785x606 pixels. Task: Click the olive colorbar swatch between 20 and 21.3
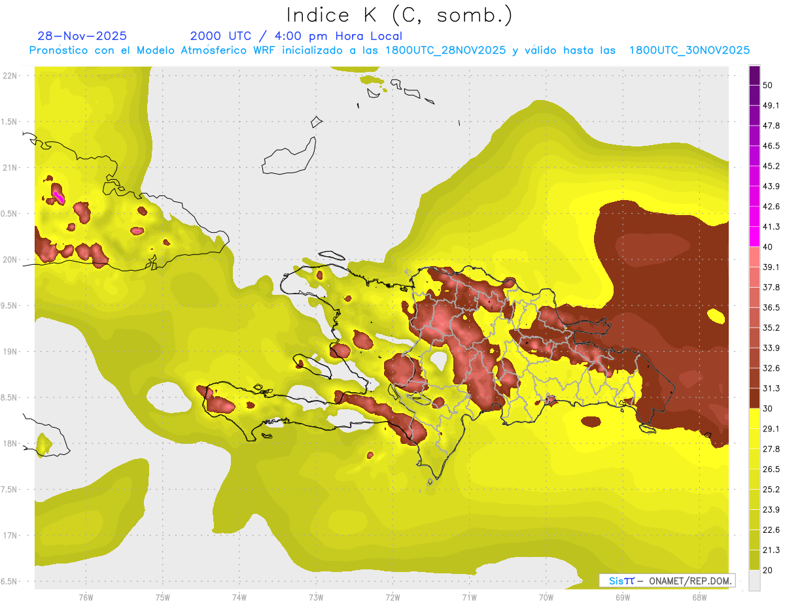tap(754, 560)
